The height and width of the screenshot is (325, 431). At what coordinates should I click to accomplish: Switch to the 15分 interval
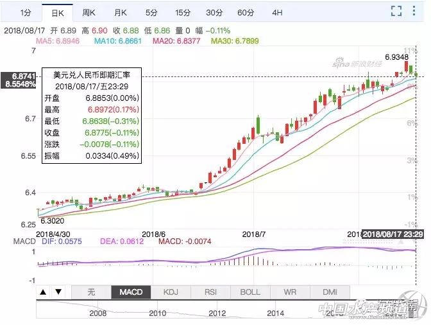click(183, 12)
